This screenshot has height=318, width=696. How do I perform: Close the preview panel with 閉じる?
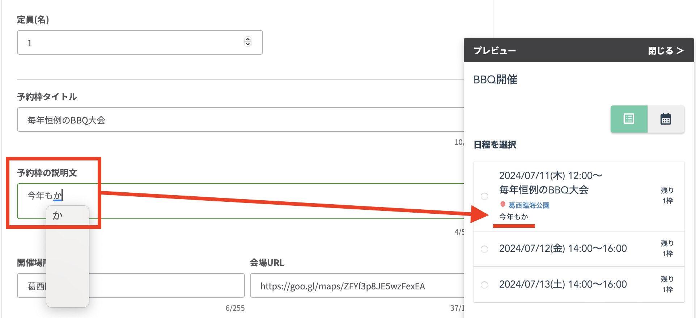(665, 50)
